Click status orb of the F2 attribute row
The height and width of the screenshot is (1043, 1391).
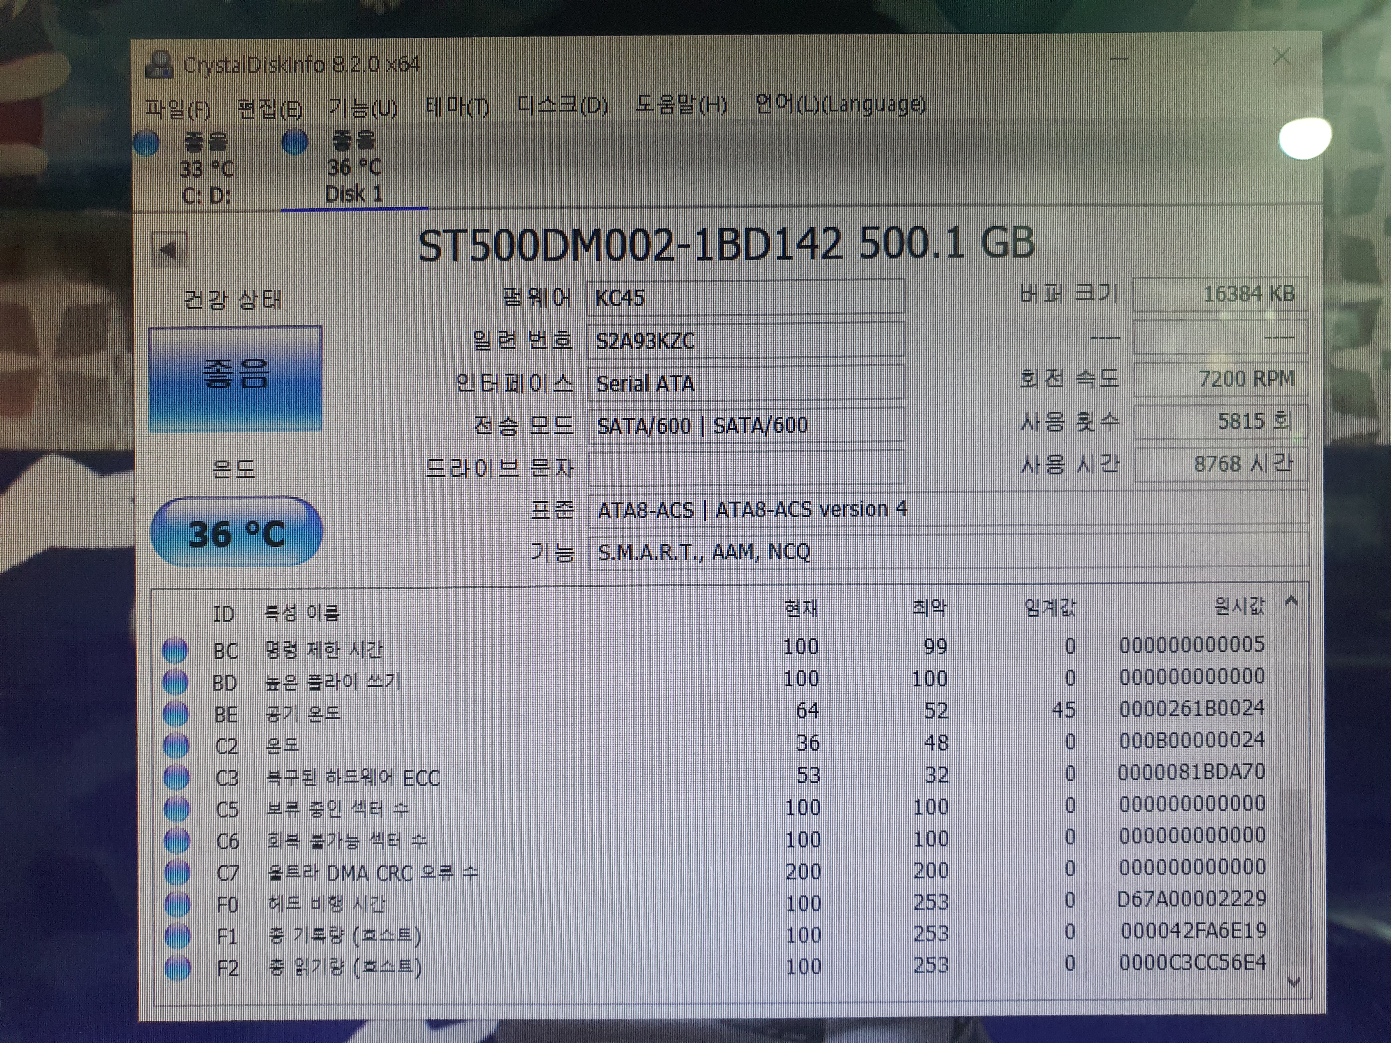click(x=177, y=967)
